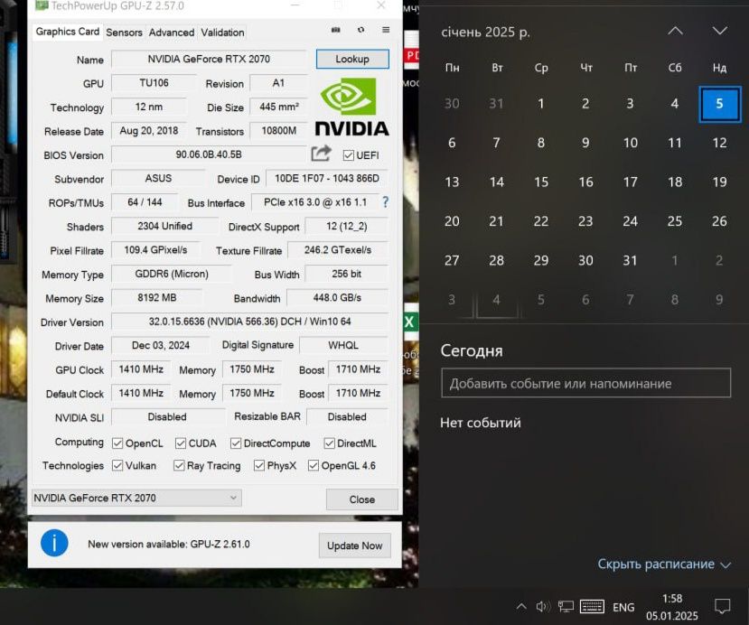Toggle the OpenCL checkbox
749x625 pixels.
point(117,443)
